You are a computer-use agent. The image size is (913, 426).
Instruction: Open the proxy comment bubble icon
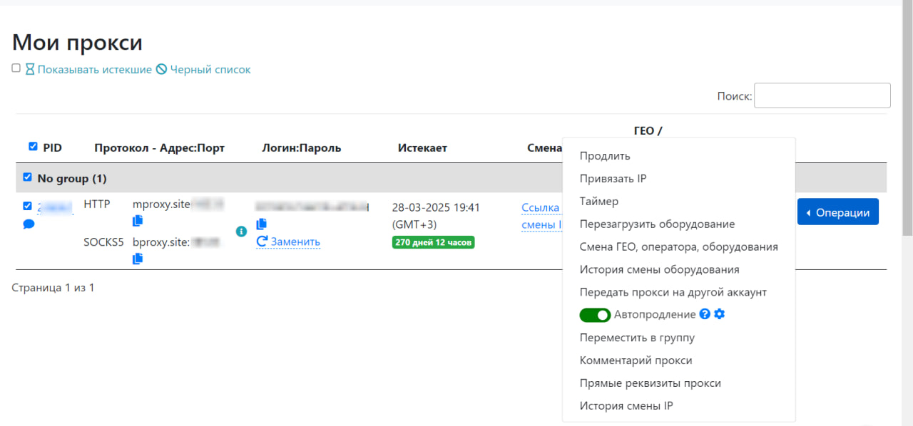[x=29, y=224]
